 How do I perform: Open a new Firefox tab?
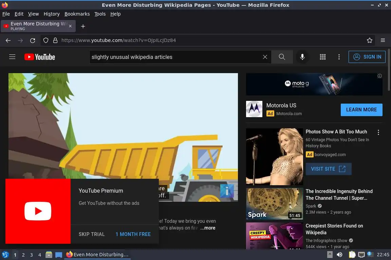click(83, 26)
